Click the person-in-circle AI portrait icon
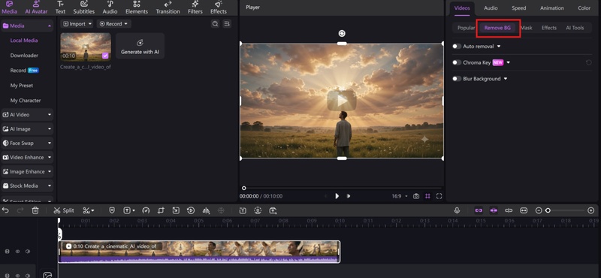Image resolution: width=601 pixels, height=278 pixels. pos(258,210)
